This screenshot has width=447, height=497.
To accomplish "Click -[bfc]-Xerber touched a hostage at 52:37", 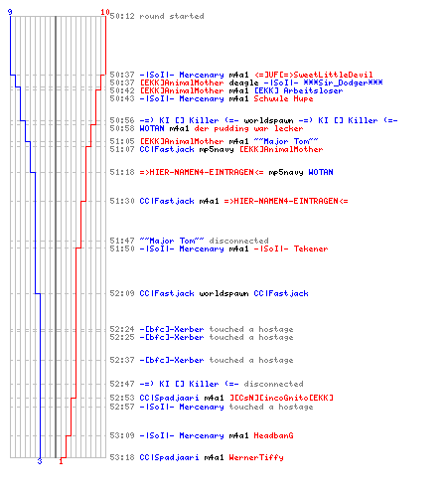I will (x=202, y=360).
